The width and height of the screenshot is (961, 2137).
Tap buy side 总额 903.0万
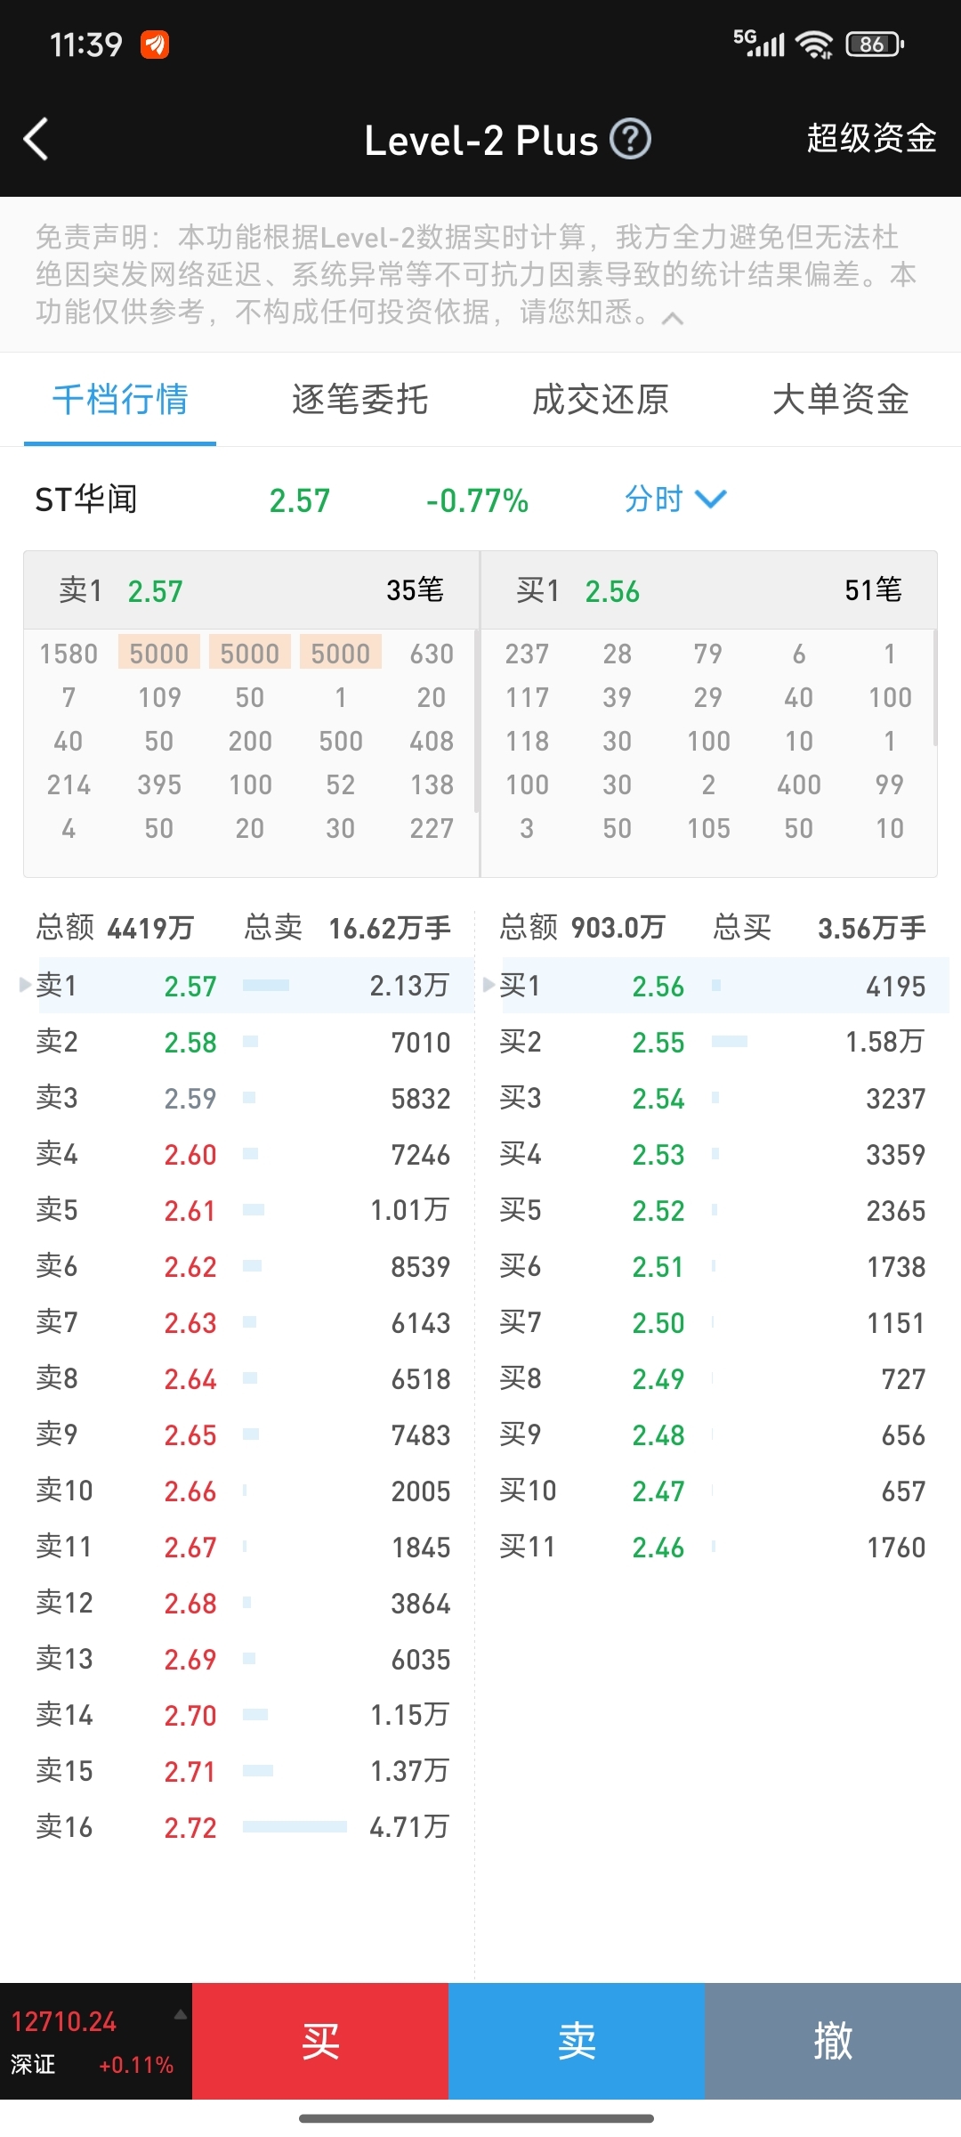[582, 928]
